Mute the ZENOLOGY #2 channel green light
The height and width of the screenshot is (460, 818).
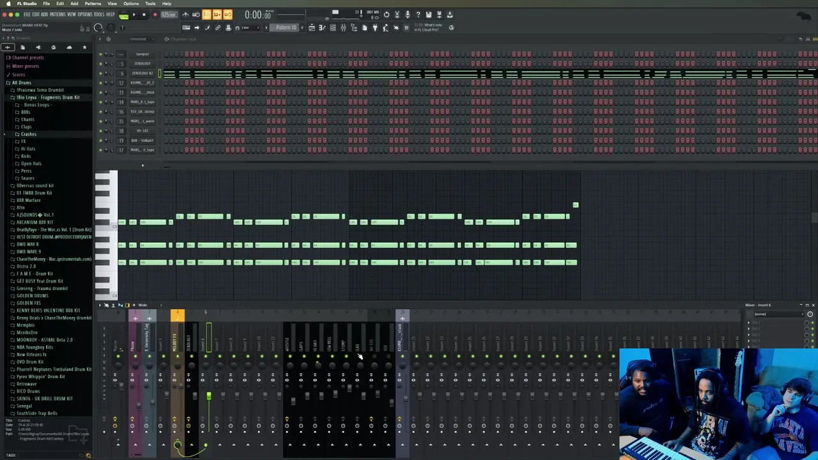coord(100,73)
